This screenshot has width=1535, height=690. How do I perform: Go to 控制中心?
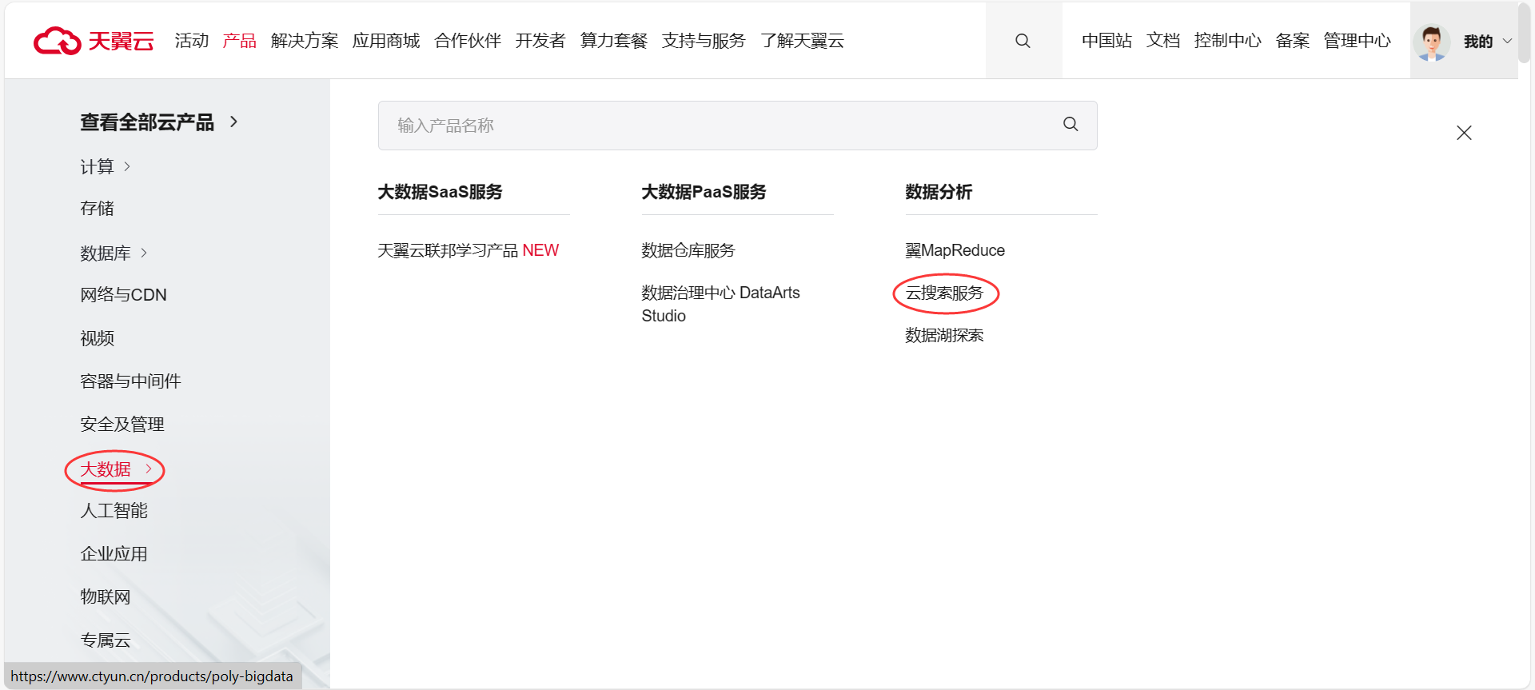click(1228, 41)
